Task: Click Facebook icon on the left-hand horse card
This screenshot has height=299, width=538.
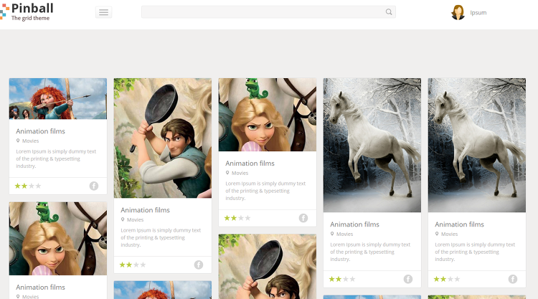Action: [x=407, y=279]
